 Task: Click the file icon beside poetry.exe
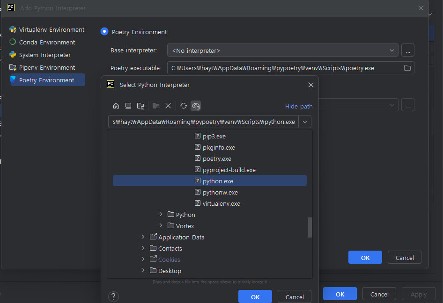tap(198, 159)
